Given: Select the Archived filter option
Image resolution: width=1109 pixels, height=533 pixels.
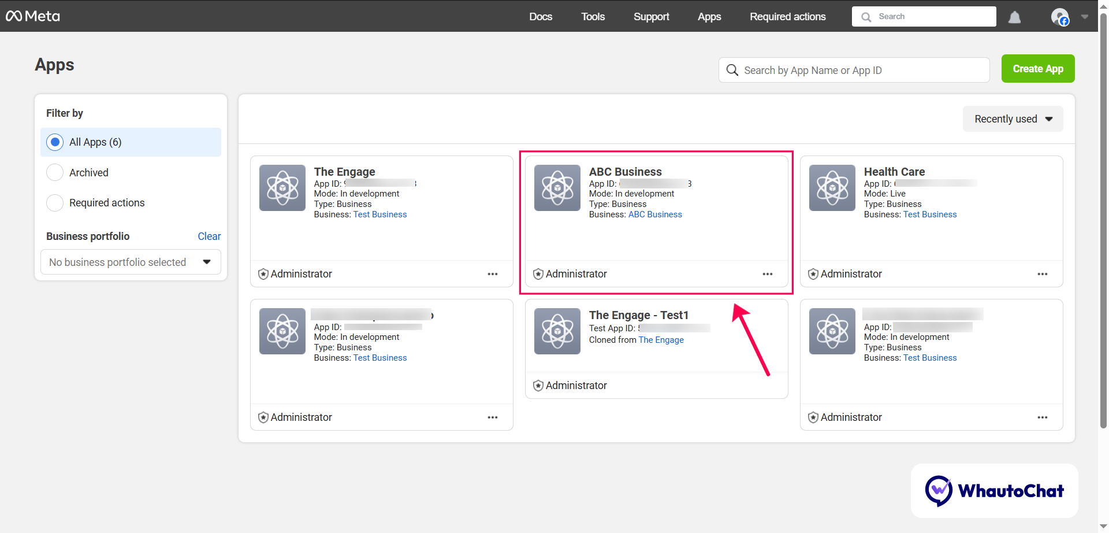Looking at the screenshot, I should click(x=55, y=172).
